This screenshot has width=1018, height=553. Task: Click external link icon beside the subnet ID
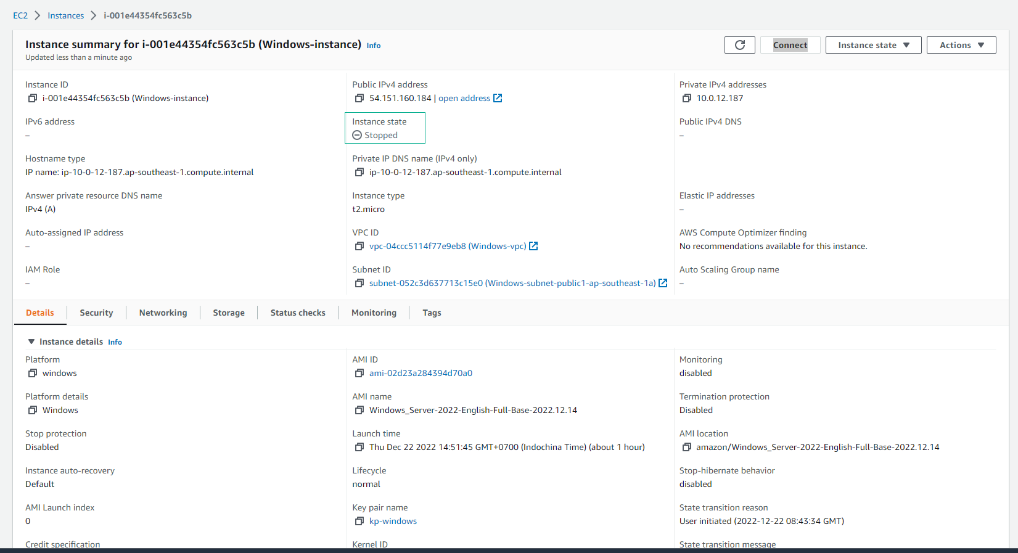point(663,283)
